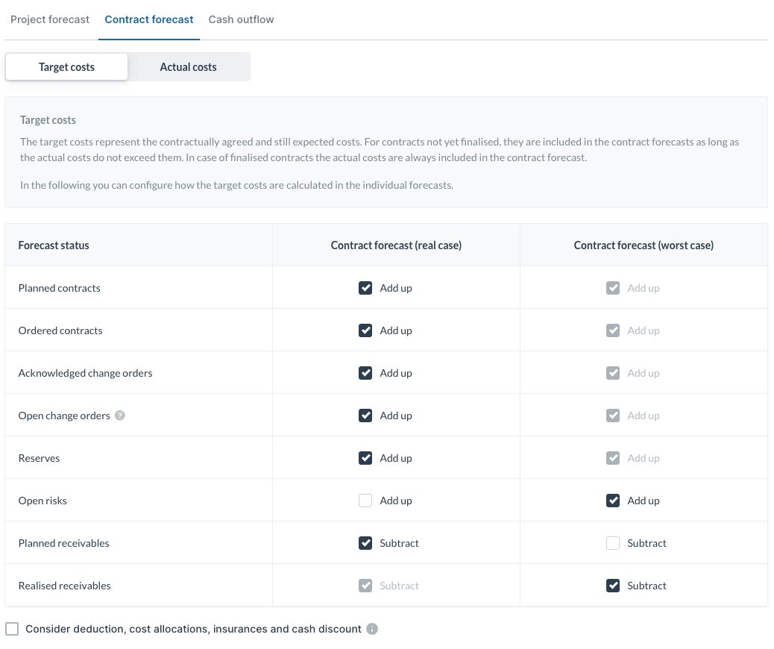
Task: Click the Planned receivables row label
Action: tap(63, 543)
